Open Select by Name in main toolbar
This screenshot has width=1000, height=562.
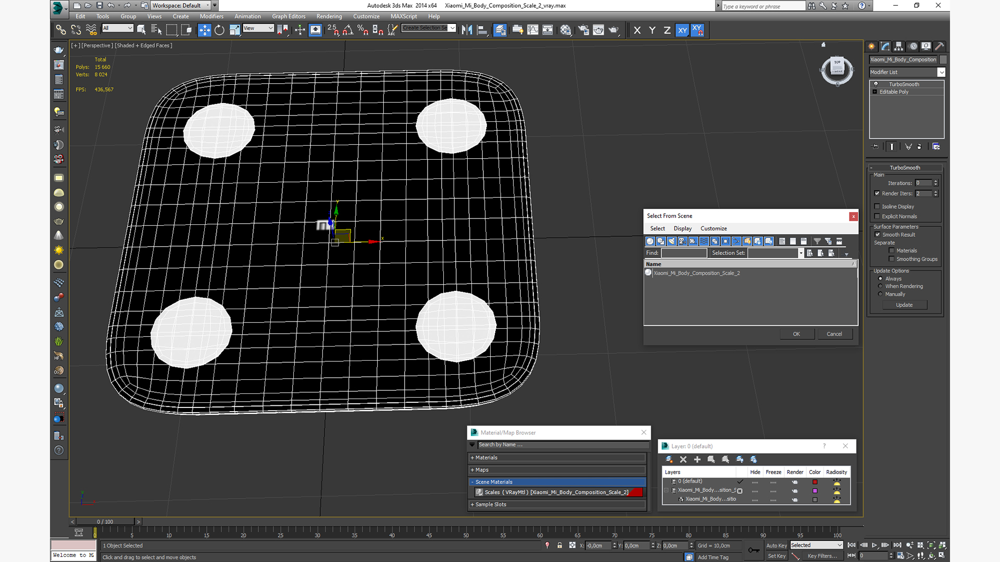click(x=156, y=30)
